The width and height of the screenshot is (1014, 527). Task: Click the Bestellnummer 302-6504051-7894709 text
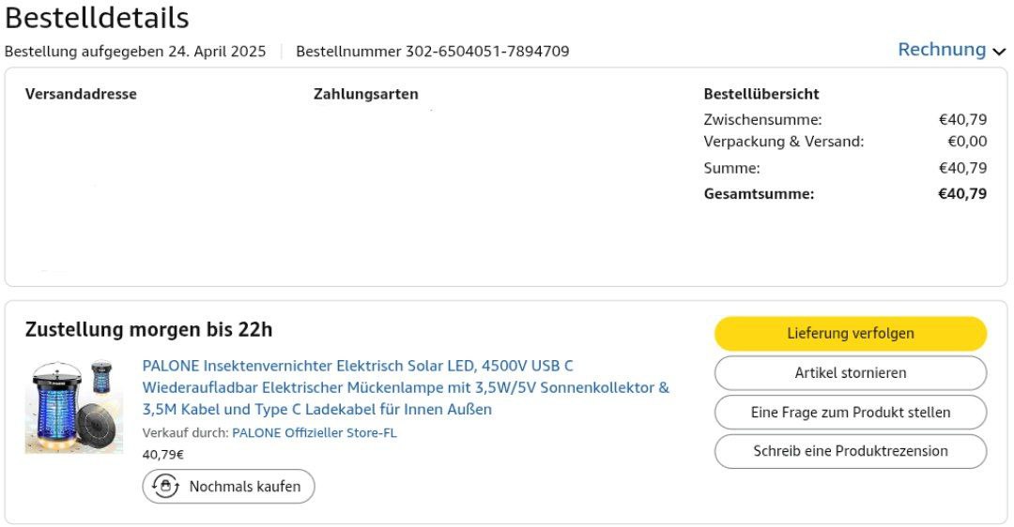432,52
